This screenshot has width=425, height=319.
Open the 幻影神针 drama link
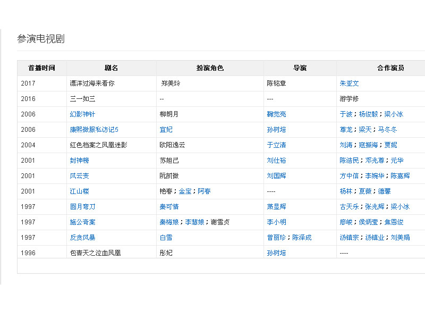click(82, 114)
